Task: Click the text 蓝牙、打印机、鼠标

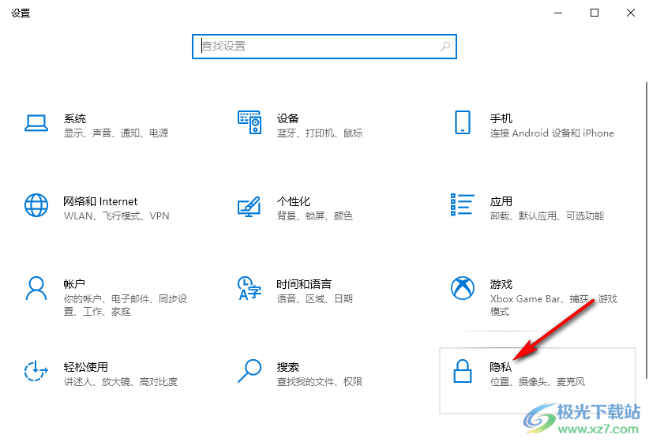Action: click(320, 133)
